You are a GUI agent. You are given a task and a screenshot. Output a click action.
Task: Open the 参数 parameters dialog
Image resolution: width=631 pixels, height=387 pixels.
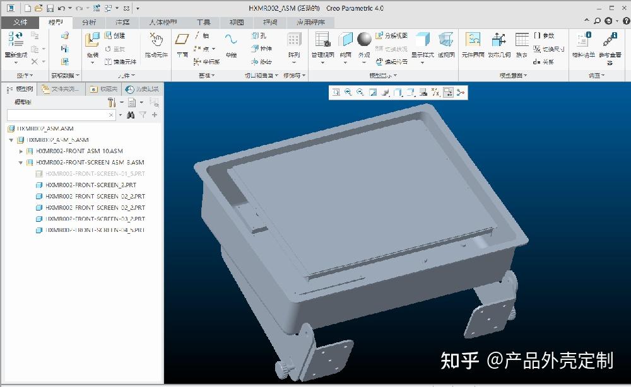544,36
